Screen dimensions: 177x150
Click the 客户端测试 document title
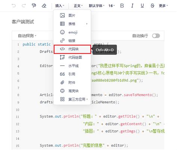click(23, 22)
